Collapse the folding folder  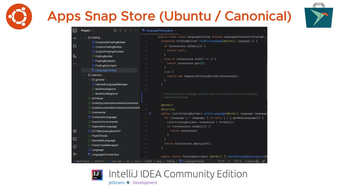coord(86,37)
